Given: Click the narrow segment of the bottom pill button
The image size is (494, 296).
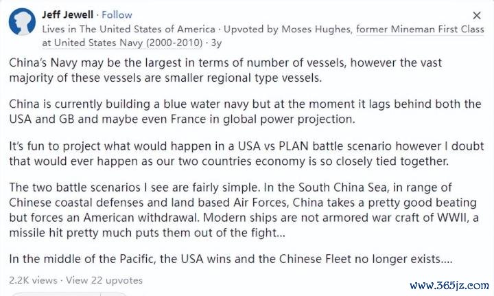Looking at the screenshot, I should click(113, 295).
